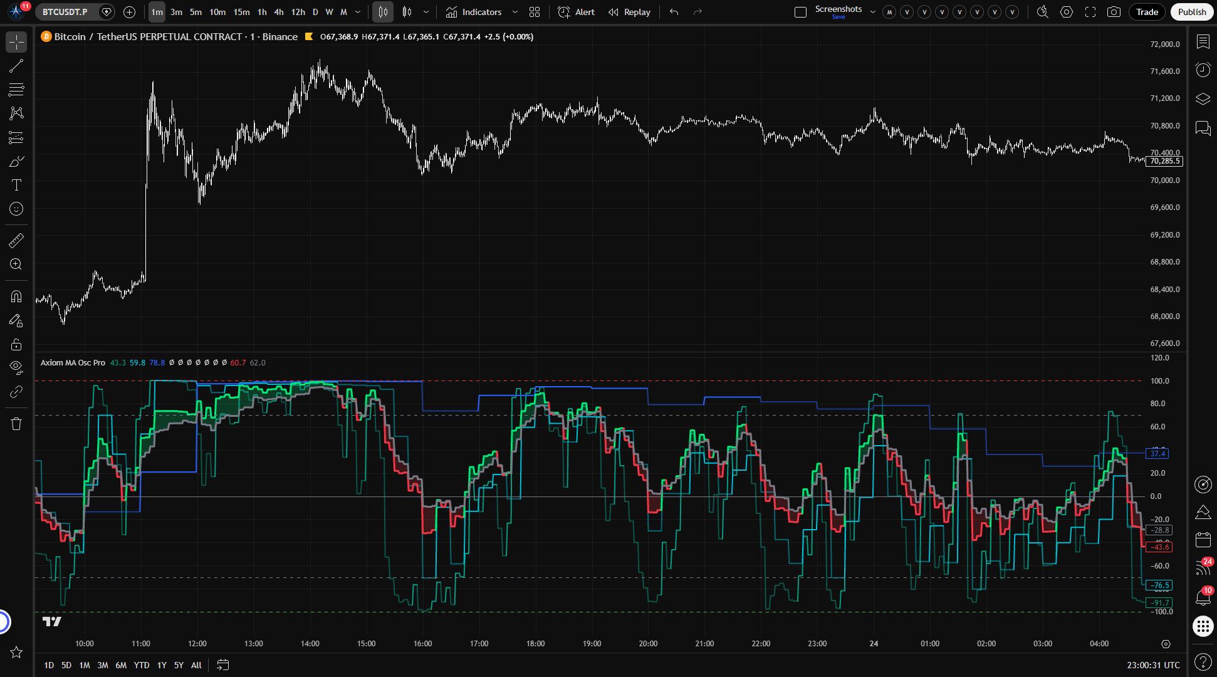Take a snapshot with camera icon
Image resolution: width=1217 pixels, height=677 pixels.
click(1114, 12)
